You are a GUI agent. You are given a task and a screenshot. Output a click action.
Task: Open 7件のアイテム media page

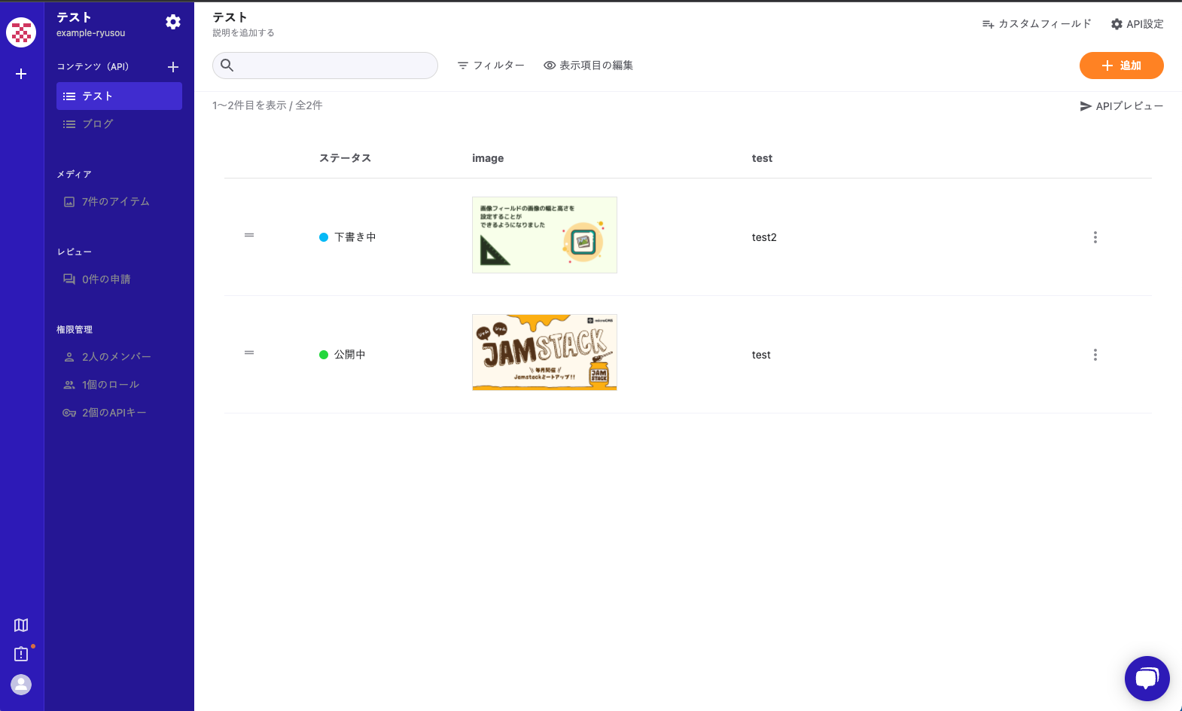115,202
